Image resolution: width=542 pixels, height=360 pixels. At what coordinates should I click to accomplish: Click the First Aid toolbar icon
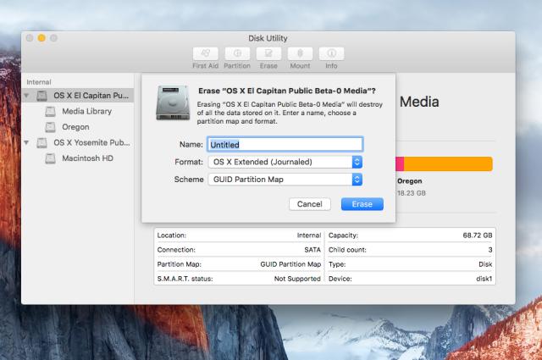[205, 53]
